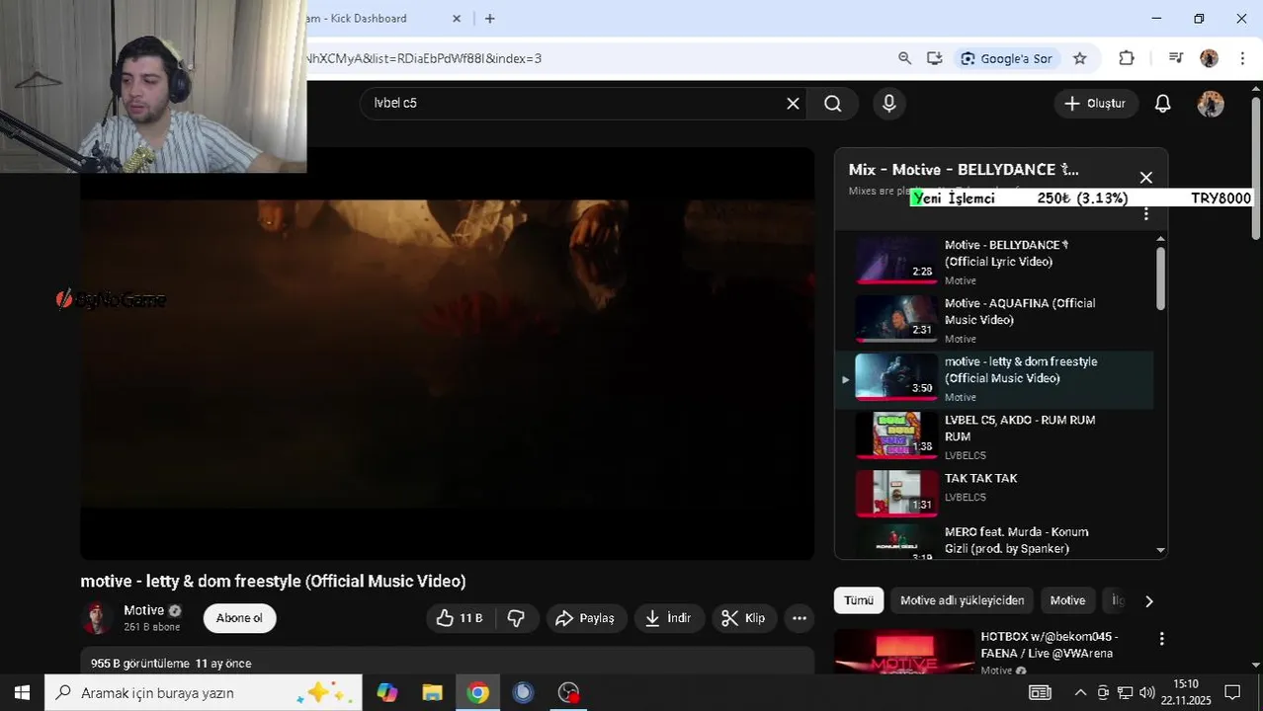Click the Windows taskbar search box
This screenshot has width=1263, height=711.
tap(204, 692)
